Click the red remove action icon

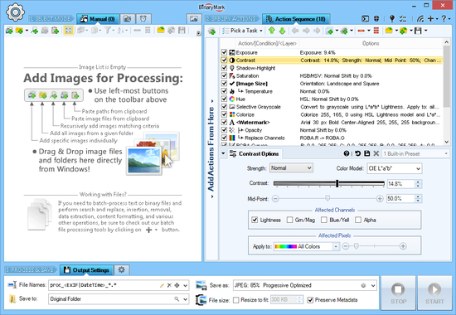[x=361, y=31]
